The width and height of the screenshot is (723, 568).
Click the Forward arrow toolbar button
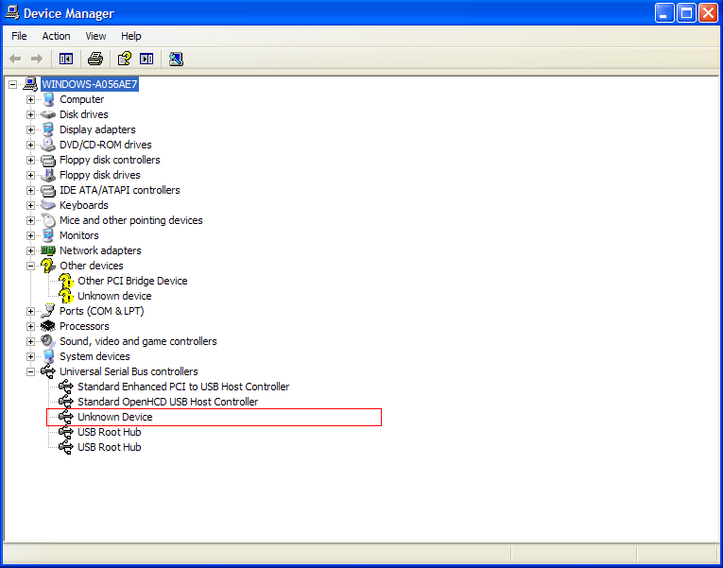coord(37,59)
